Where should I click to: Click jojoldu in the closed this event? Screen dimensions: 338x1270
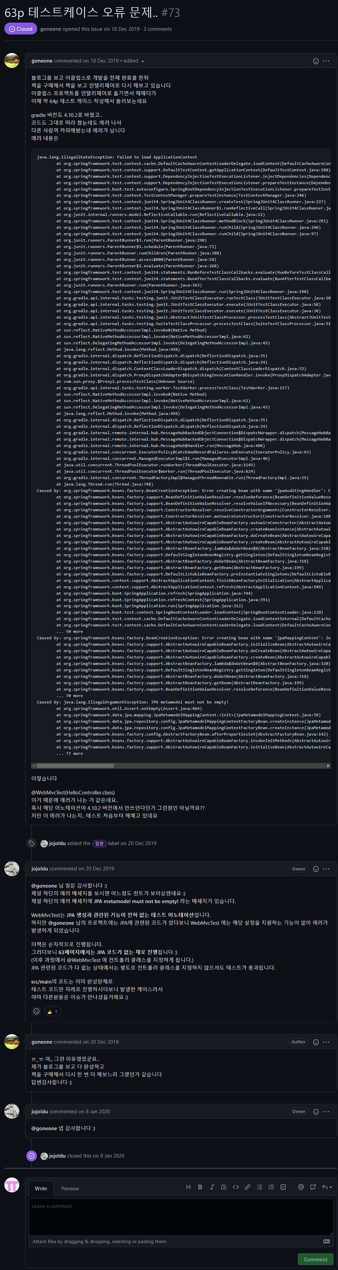[57, 1156]
